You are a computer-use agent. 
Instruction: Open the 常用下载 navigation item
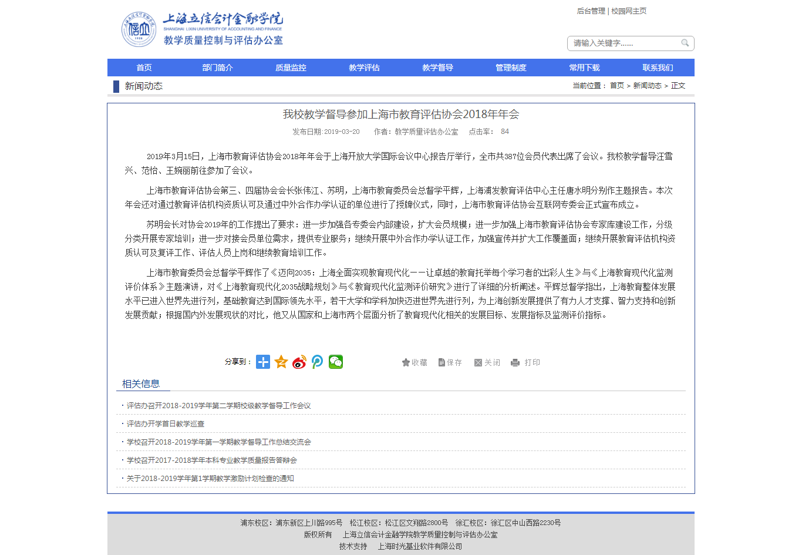585,68
